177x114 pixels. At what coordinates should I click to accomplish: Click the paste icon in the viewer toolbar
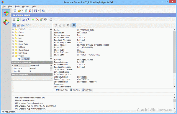[x=64, y=25]
